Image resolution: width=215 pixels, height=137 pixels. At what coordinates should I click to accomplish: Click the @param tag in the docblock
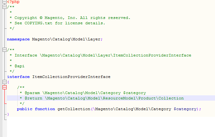click(32, 93)
